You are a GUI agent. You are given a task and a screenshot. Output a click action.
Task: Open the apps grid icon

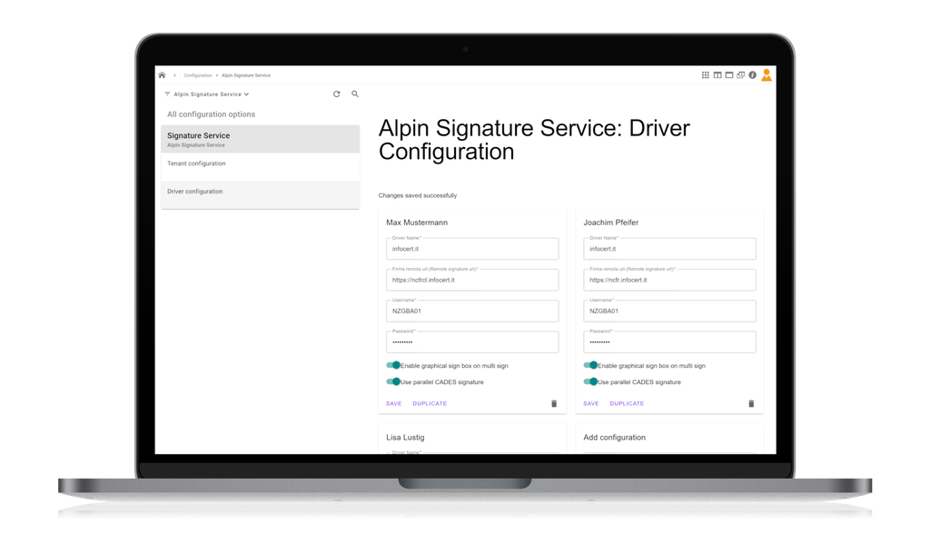[x=705, y=75]
